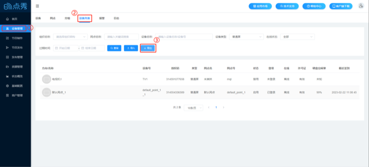369x167 pixels.
Task: Switch to the 分组 tab
Action: pyautogui.click(x=67, y=18)
